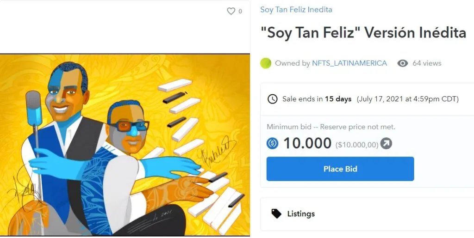474x238 pixels.
Task: Click the eye views icon
Action: tap(402, 63)
